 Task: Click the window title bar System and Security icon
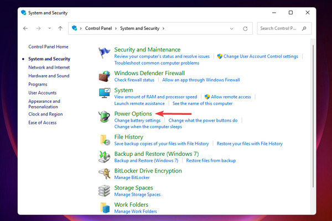click(23, 13)
